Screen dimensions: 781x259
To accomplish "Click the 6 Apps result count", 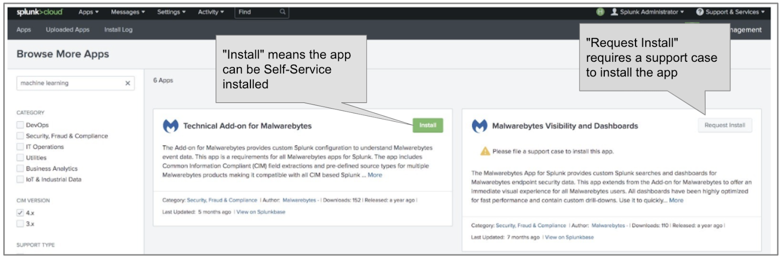I will [163, 80].
